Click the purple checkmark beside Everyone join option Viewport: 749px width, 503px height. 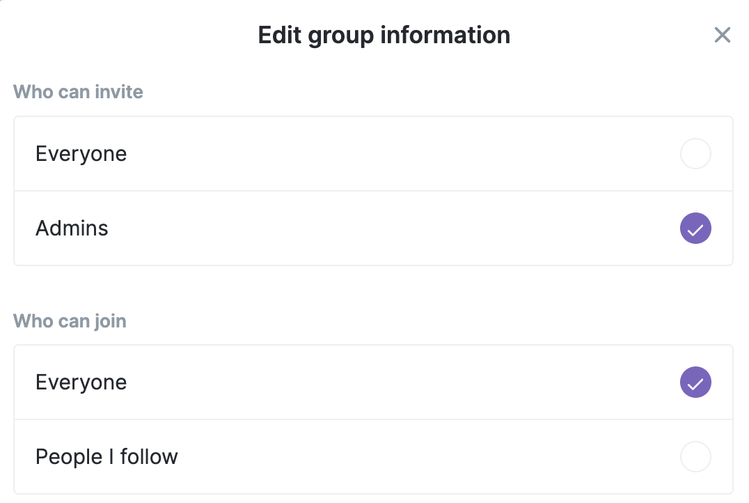(x=695, y=382)
